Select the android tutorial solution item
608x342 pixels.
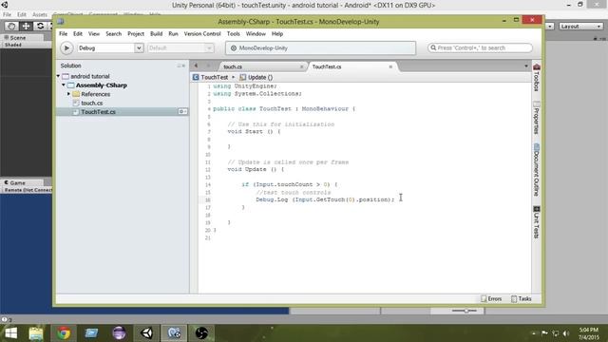(90, 76)
